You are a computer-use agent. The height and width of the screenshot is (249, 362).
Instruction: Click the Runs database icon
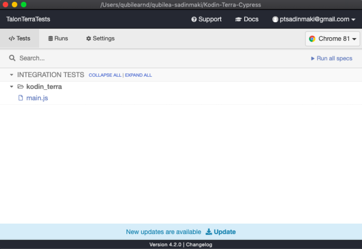pyautogui.click(x=50, y=39)
